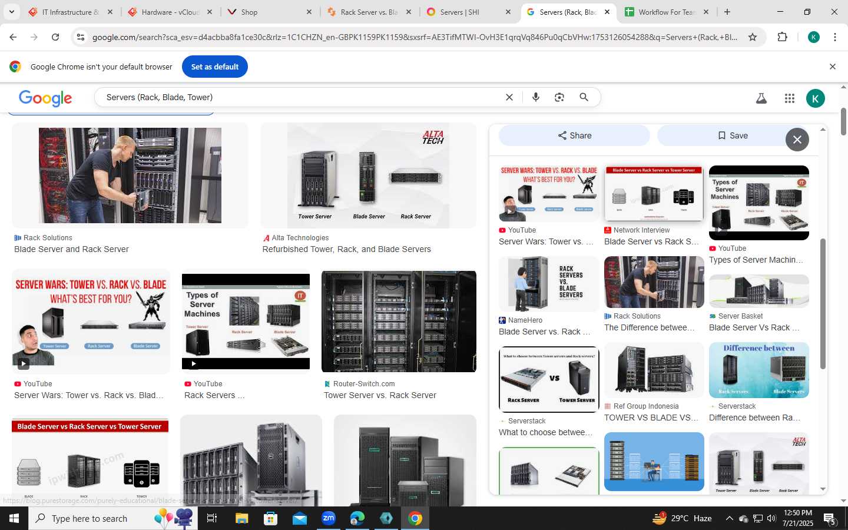Viewport: 848px width, 530px height.
Task: Open Task View on taskbar
Action: (211, 518)
